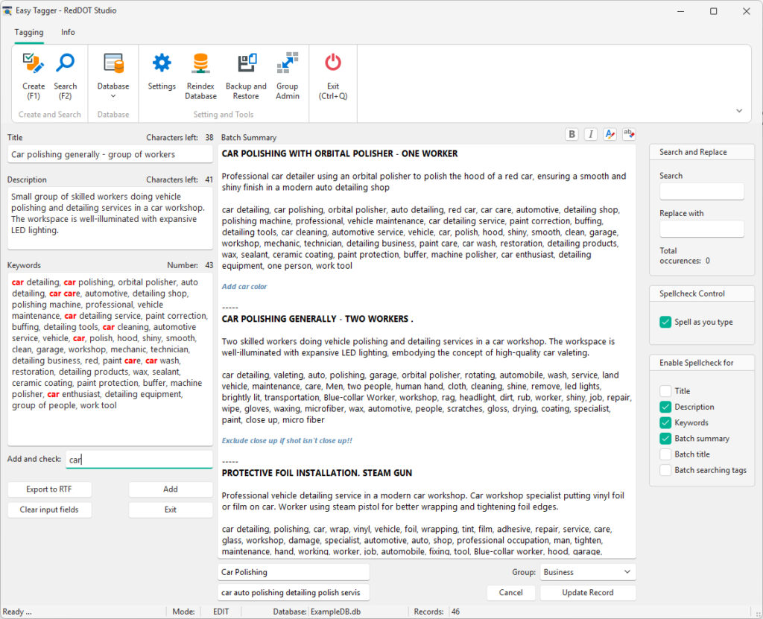Select the Create (F1) tool
This screenshot has height=619, width=763.
pyautogui.click(x=34, y=72)
